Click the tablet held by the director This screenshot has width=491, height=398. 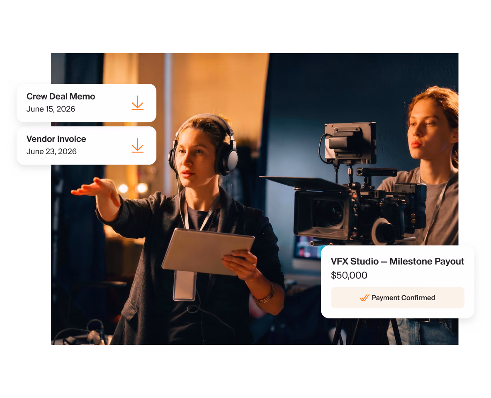pos(208,252)
